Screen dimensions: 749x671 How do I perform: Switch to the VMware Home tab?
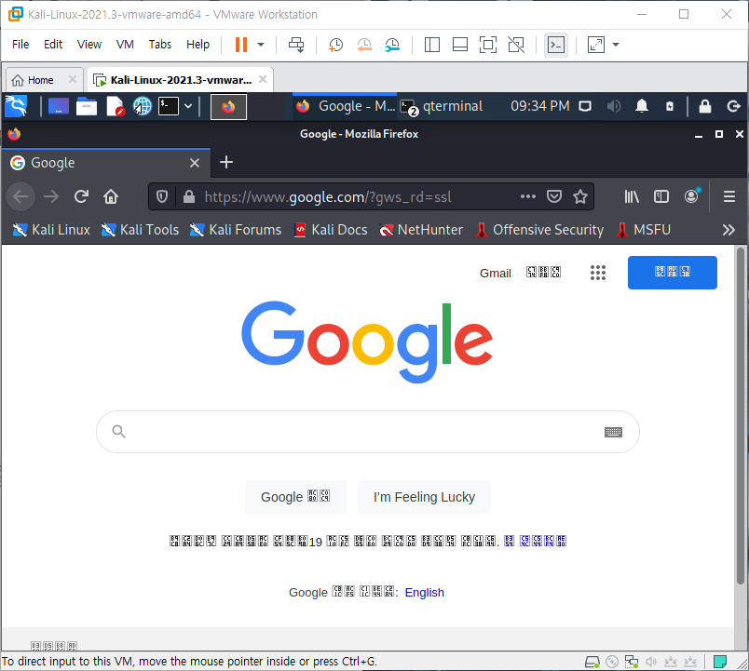pos(40,80)
